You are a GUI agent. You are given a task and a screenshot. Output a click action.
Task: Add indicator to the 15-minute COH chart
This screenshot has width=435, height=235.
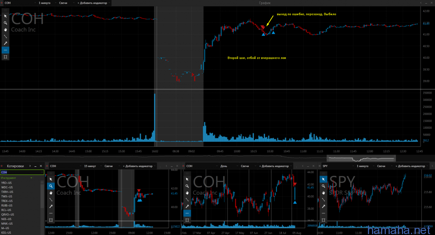pos(138,166)
